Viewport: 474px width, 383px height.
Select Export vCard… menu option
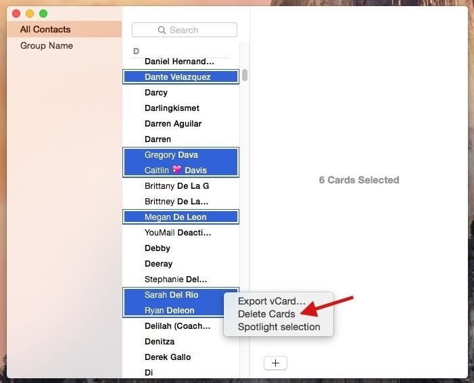(271, 301)
